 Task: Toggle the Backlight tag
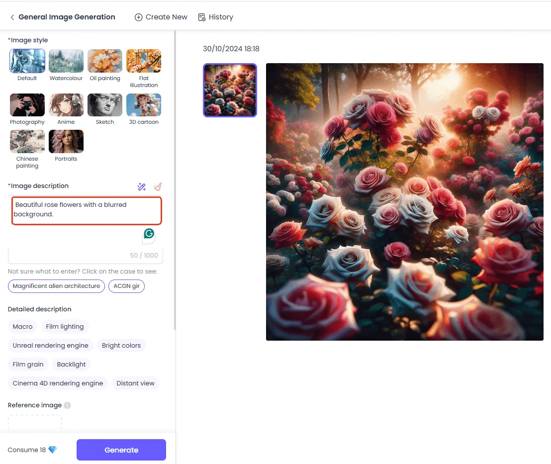[x=71, y=365]
